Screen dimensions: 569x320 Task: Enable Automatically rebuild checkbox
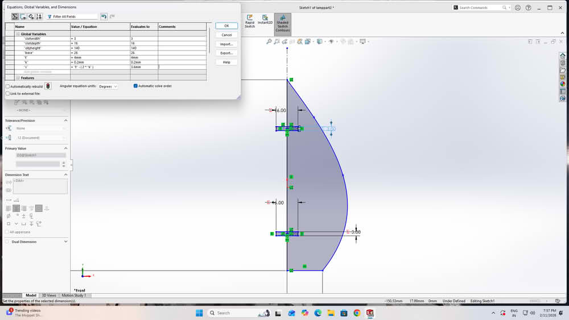(7, 86)
